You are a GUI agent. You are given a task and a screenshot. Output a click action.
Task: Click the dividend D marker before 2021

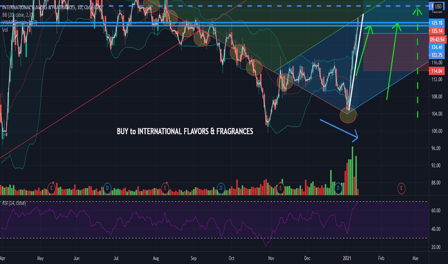click(x=338, y=188)
